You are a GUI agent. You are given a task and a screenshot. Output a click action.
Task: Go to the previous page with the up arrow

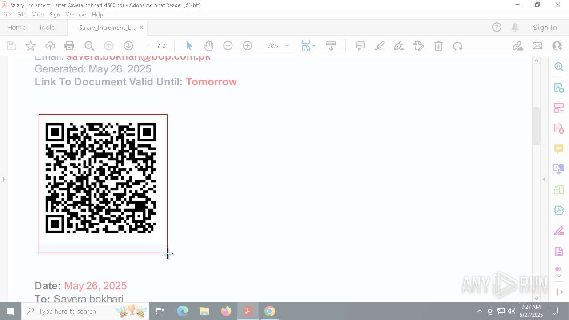point(109,46)
